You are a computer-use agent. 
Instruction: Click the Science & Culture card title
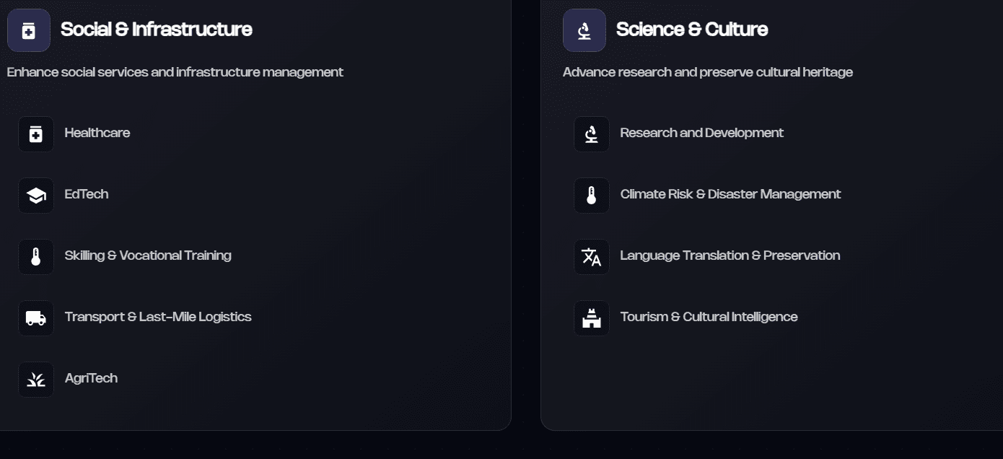pos(691,30)
